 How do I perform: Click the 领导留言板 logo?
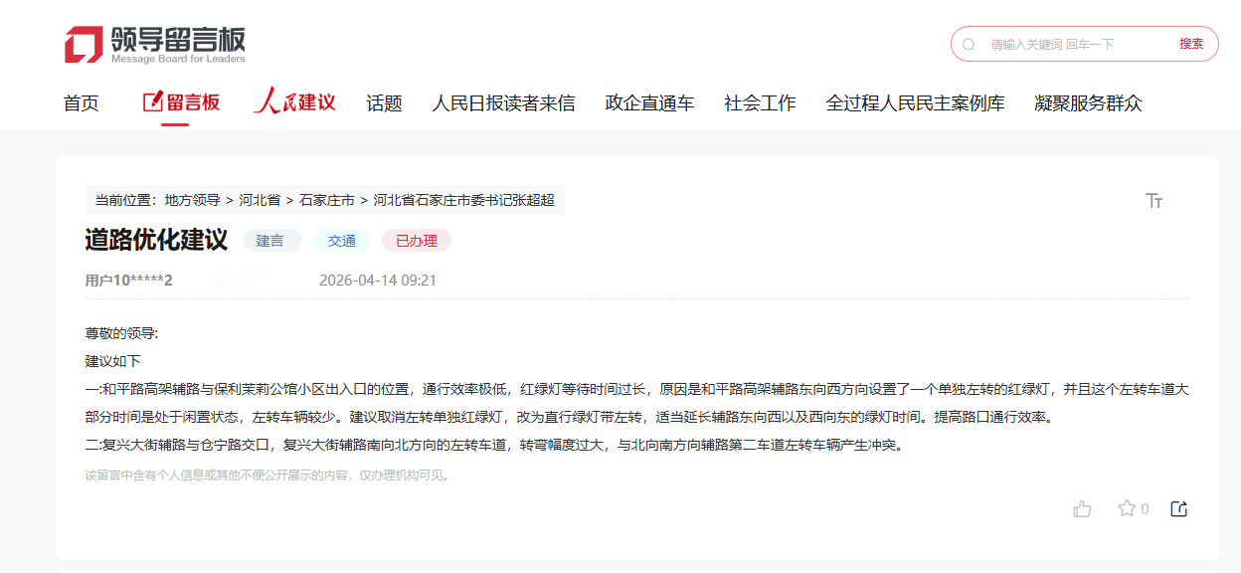[154, 45]
